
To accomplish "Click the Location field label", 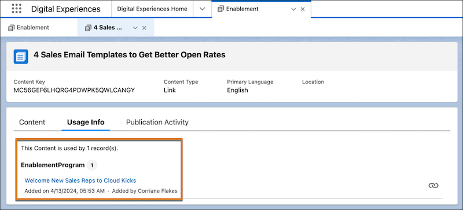I will point(313,82).
